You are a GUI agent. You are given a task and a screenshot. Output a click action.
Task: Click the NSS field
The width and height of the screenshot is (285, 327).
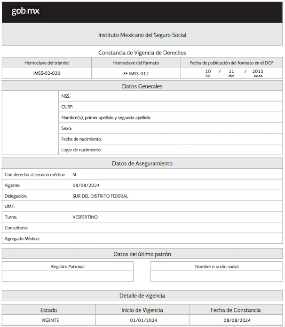tap(170, 96)
